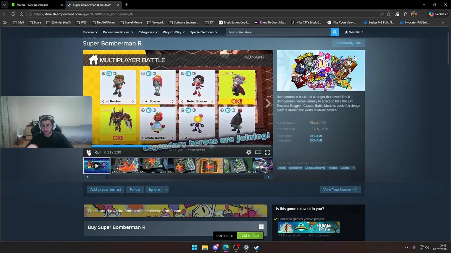Unmute the trailer audio
The width and height of the screenshot is (451, 253).
click(x=97, y=152)
